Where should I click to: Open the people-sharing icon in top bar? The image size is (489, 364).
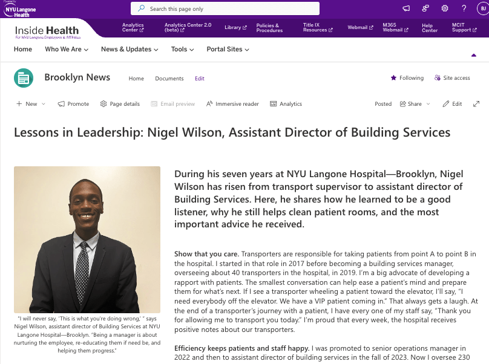(425, 8)
